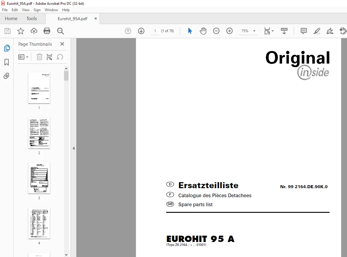Close the Eurohit_95A.pdf tab

(x=96, y=19)
